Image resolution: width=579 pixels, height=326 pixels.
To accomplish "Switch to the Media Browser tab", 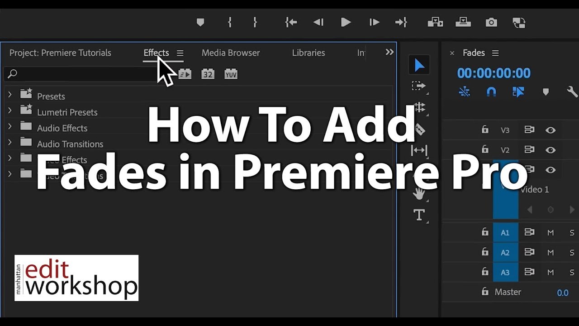I will pyautogui.click(x=231, y=53).
